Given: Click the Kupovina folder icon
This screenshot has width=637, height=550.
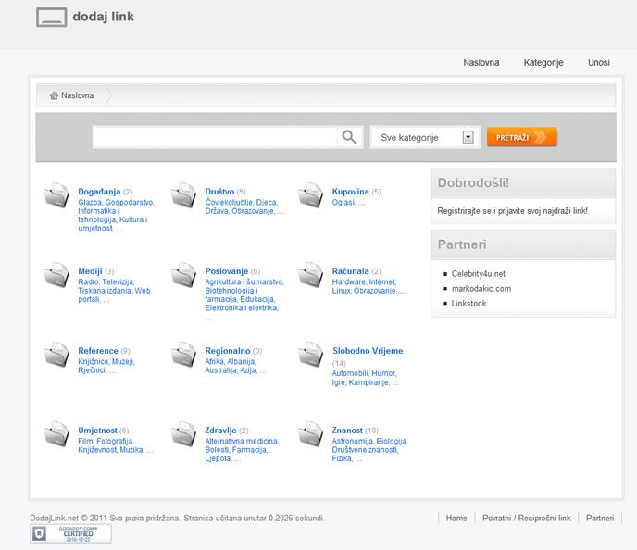Looking at the screenshot, I should pyautogui.click(x=310, y=195).
